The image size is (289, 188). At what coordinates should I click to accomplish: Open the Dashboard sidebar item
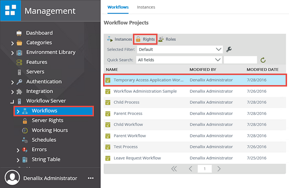pyautogui.click(x=39, y=33)
